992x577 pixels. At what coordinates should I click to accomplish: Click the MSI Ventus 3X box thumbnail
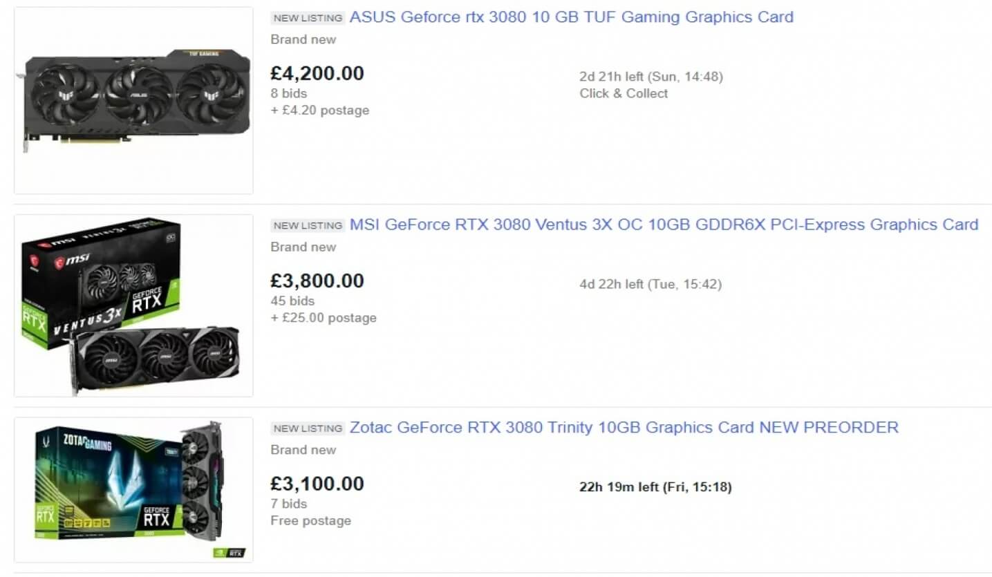pyautogui.click(x=134, y=305)
